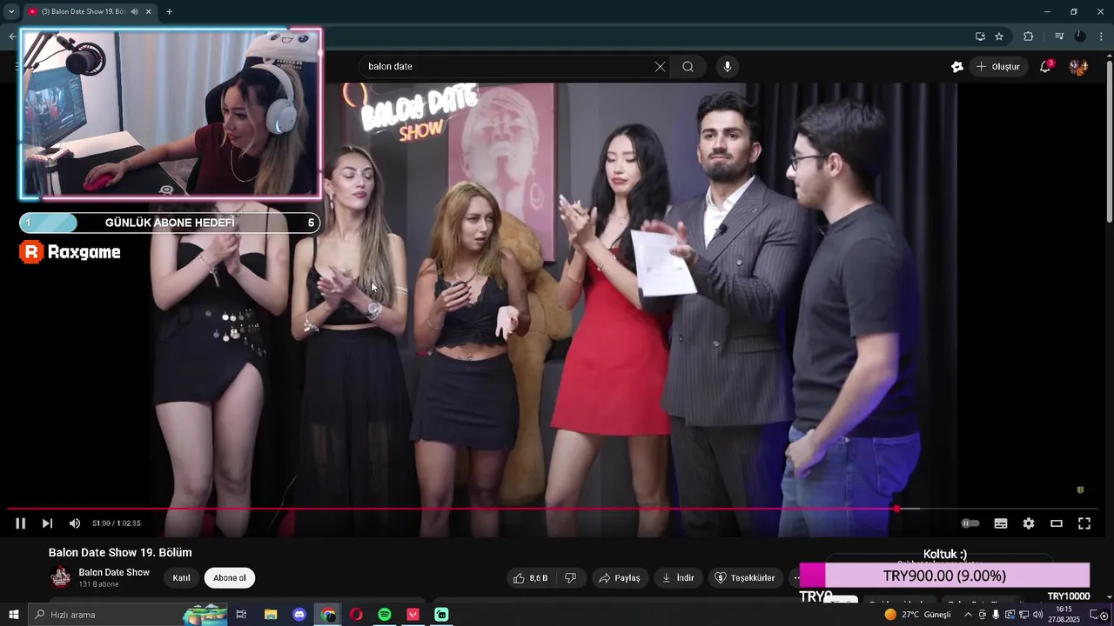1114x626 pixels.
Task: Open Balon Date Show channel name
Action: pyautogui.click(x=114, y=572)
